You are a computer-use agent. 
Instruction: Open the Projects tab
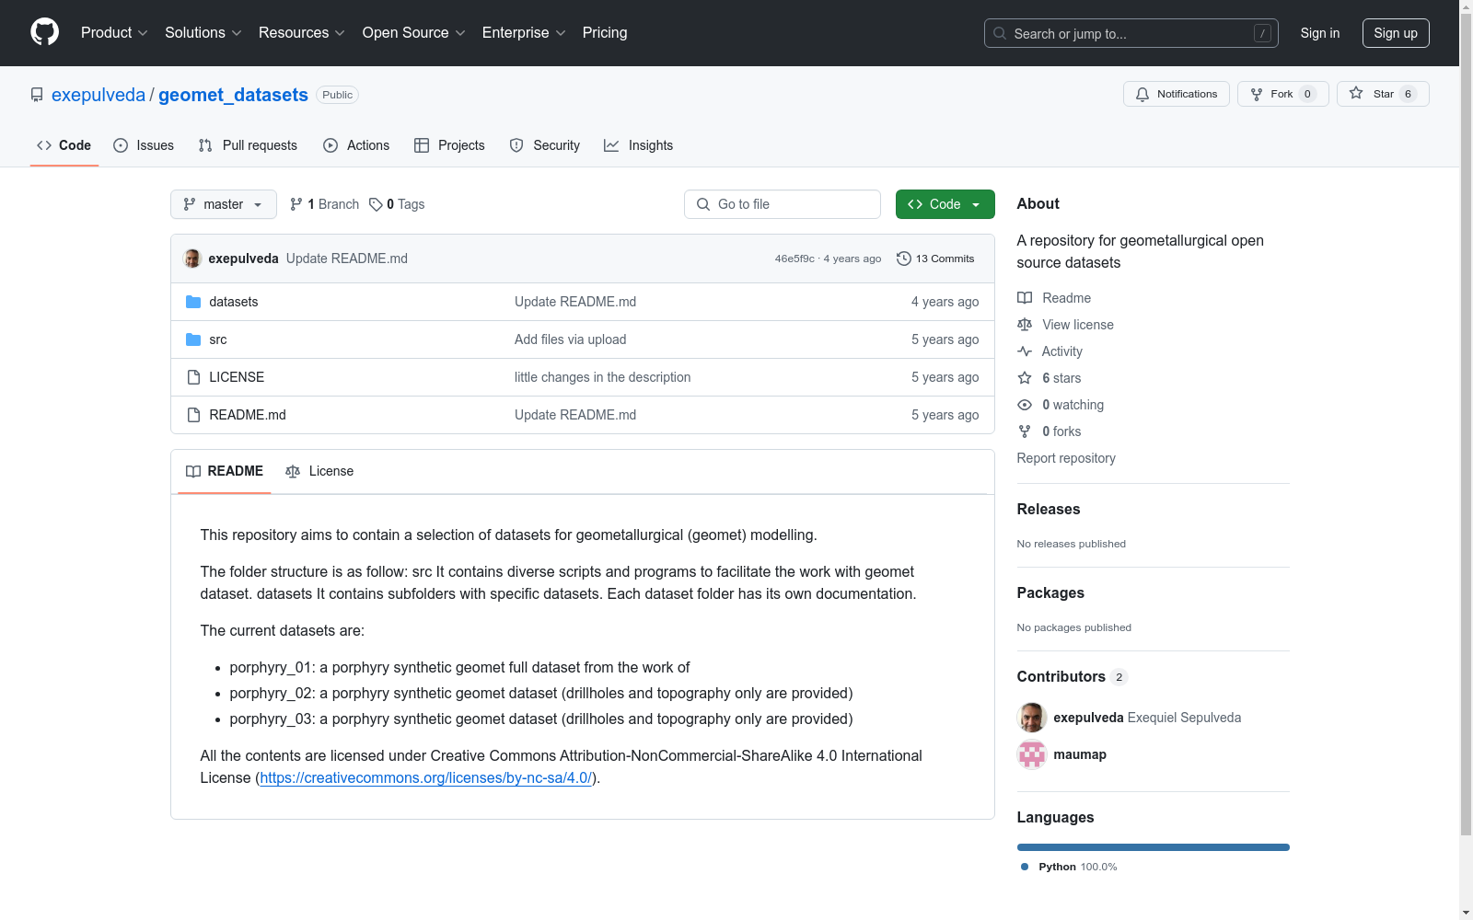449,145
